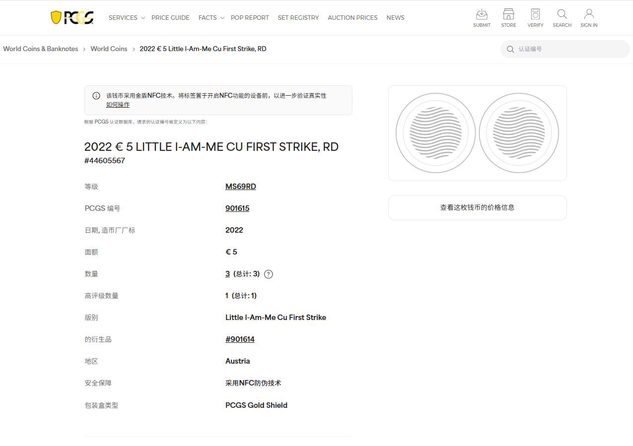Expand the FACTS dropdown
This screenshot has height=446, width=633.
pos(208,17)
